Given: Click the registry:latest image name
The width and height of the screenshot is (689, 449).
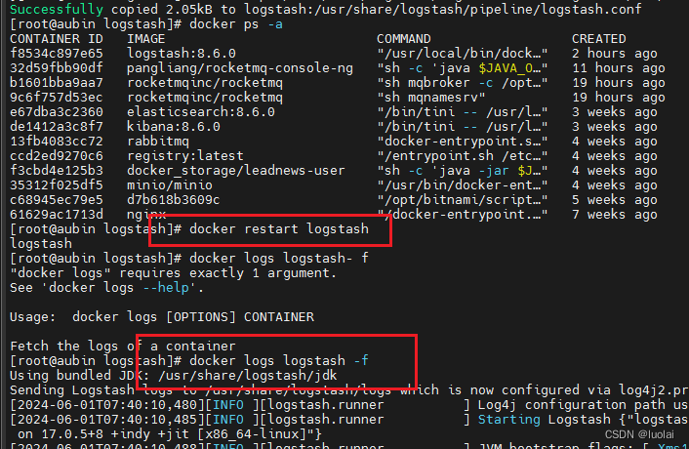Looking at the screenshot, I should [185, 156].
